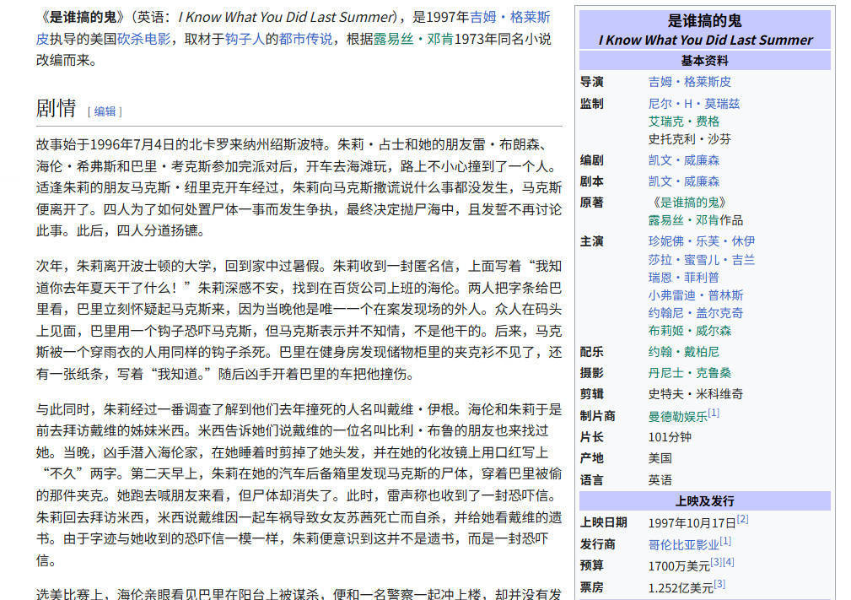Open composer 约翰·戴柏尼 link
Image resolution: width=851 pixels, height=600 pixels.
click(683, 352)
